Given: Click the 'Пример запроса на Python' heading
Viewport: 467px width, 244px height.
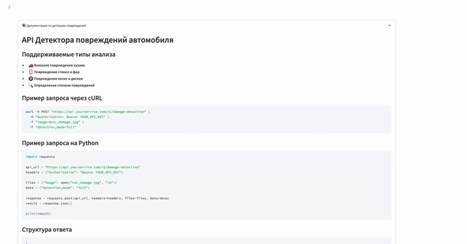Looking at the screenshot, I should (60, 144).
